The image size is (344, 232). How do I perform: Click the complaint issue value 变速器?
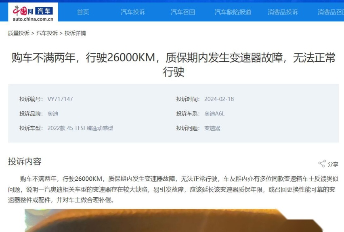[x=212, y=128]
